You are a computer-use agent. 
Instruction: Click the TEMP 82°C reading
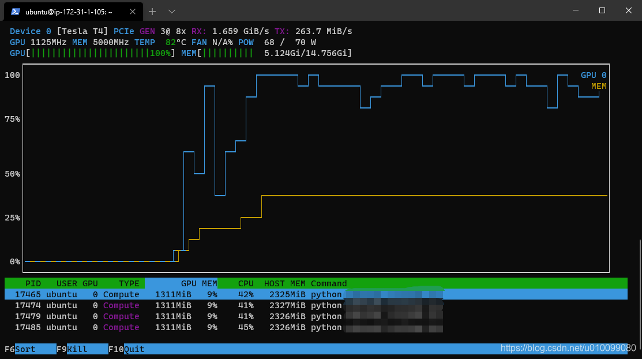pyautogui.click(x=160, y=42)
